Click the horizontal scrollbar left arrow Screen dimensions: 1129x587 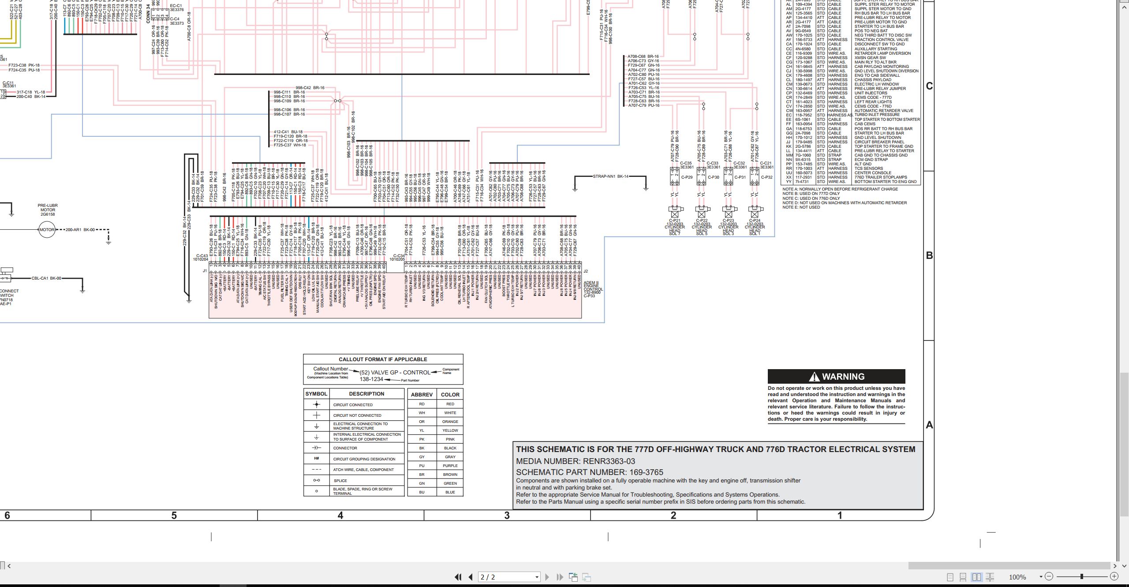pyautogui.click(x=9, y=566)
